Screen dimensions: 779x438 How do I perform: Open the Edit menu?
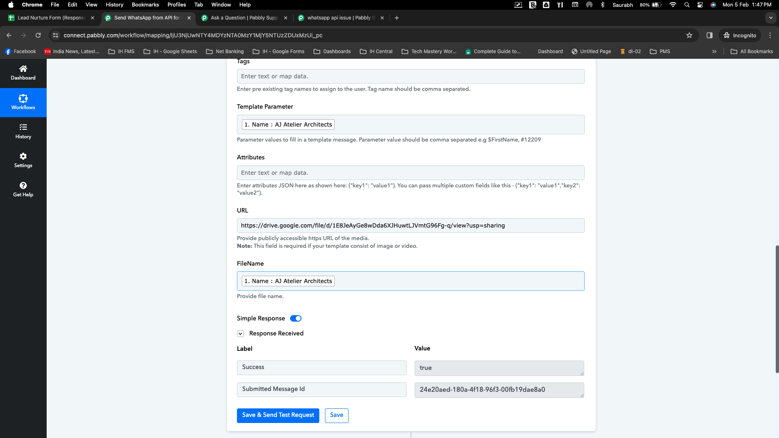coord(72,5)
